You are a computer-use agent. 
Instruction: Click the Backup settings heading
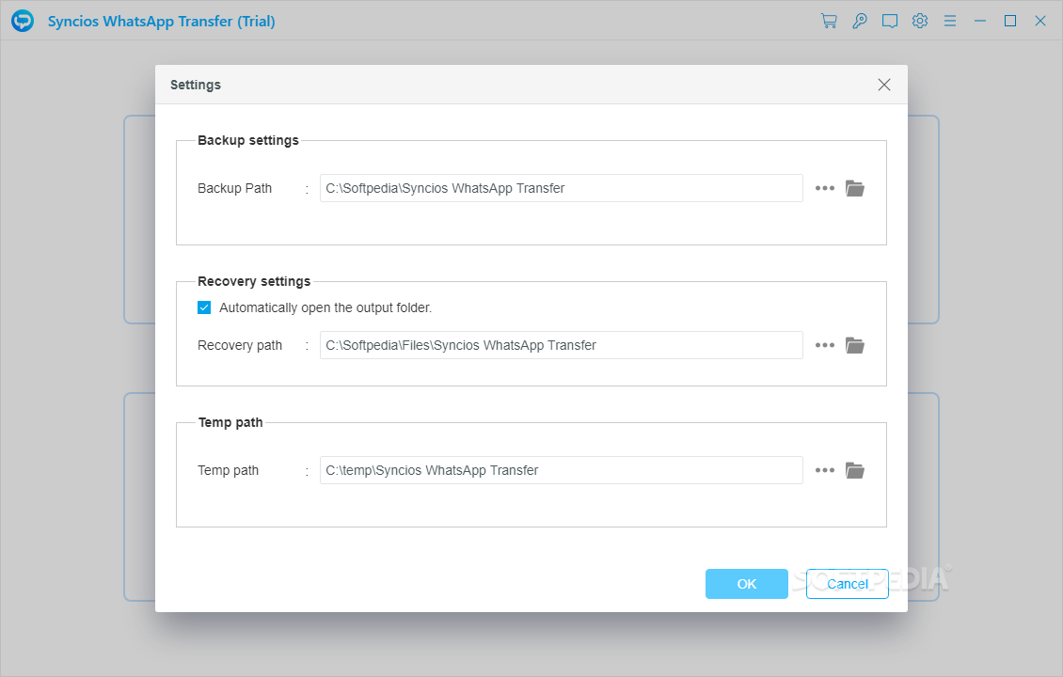tap(248, 140)
